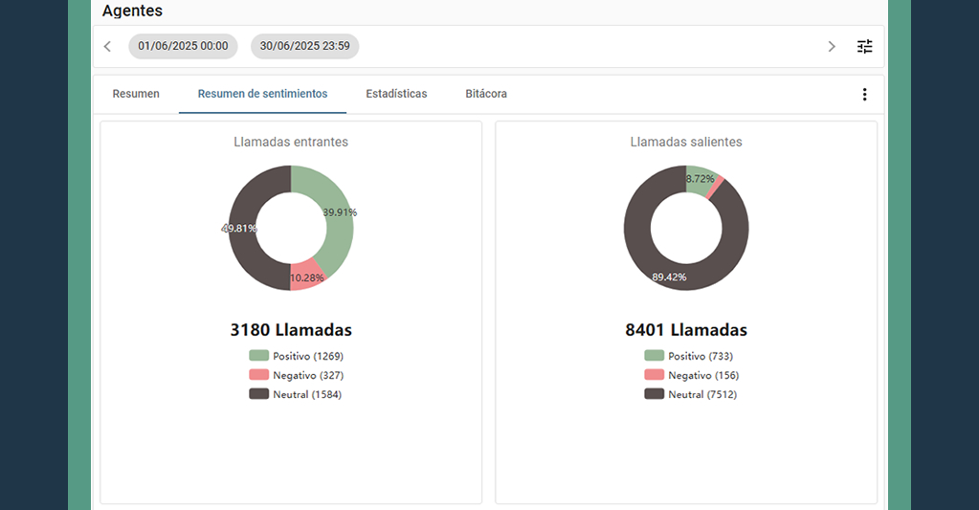Open the end date 30/06/2025 23:59 picker

(x=304, y=46)
